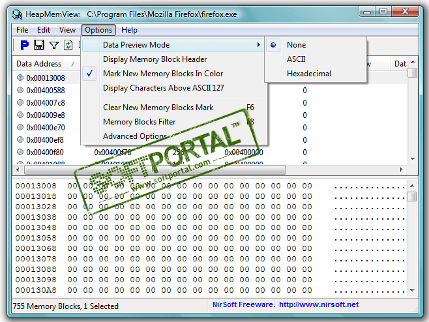Viewport: 429px width, 322px height.
Task: Click the HeapMemView title bar app icon
Action: coord(17,14)
